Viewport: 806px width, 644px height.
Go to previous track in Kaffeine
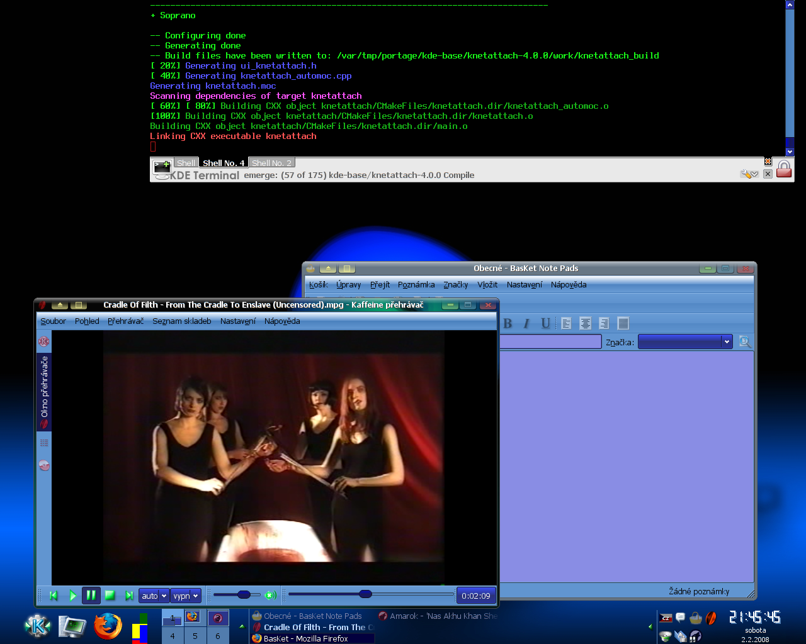click(x=54, y=596)
